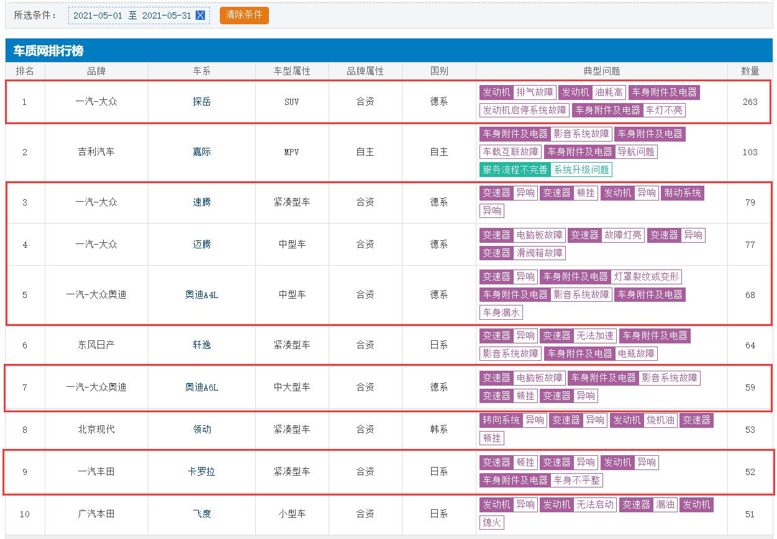Image resolution: width=777 pixels, height=539 pixels.
Task: Open the 速腾 car series link
Action: 202,202
